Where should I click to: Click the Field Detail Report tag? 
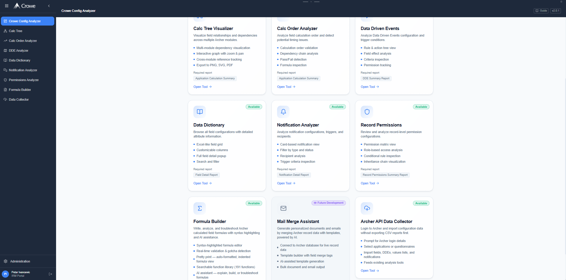pos(206,175)
